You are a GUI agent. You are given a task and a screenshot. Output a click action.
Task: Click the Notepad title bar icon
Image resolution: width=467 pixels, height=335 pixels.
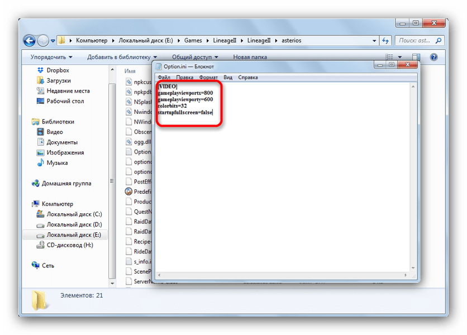click(x=159, y=66)
